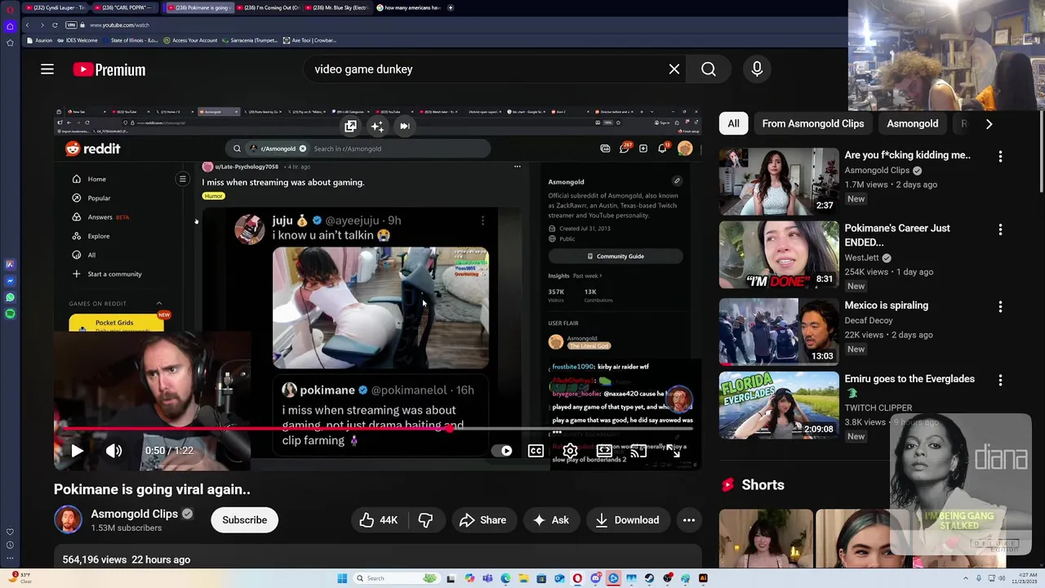
Task: Download the video
Action: click(628, 520)
